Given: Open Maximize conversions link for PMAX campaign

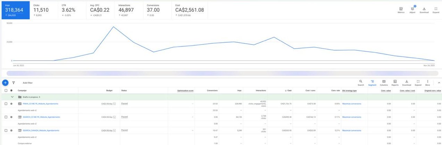Looking at the screenshot, I should pos(351,104).
